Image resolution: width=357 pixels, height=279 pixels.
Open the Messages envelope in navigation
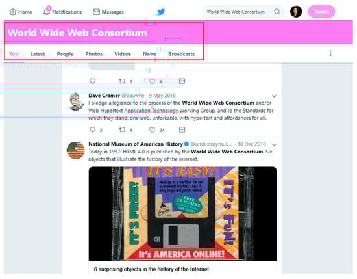[x=96, y=12]
